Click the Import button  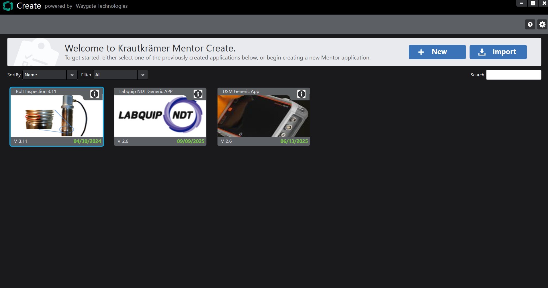point(498,52)
